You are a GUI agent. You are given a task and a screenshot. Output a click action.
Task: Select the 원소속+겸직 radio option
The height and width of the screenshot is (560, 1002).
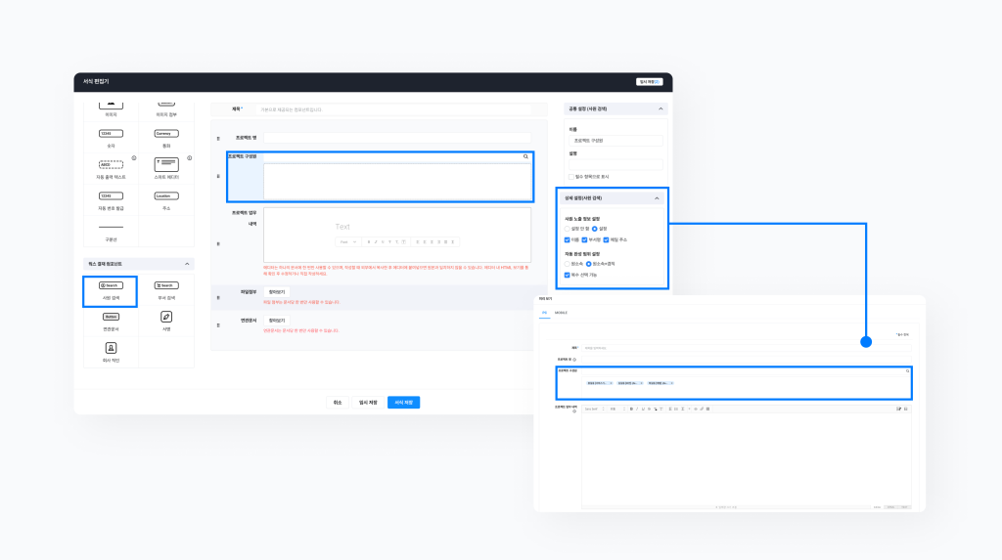point(589,264)
